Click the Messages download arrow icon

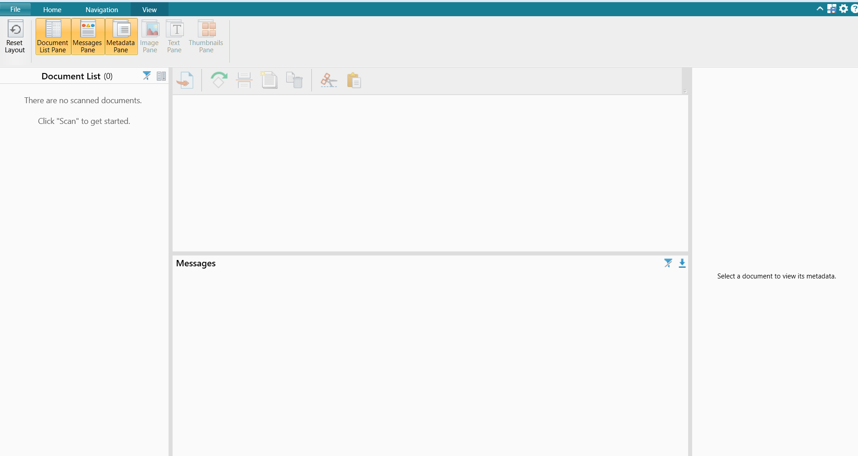point(682,263)
